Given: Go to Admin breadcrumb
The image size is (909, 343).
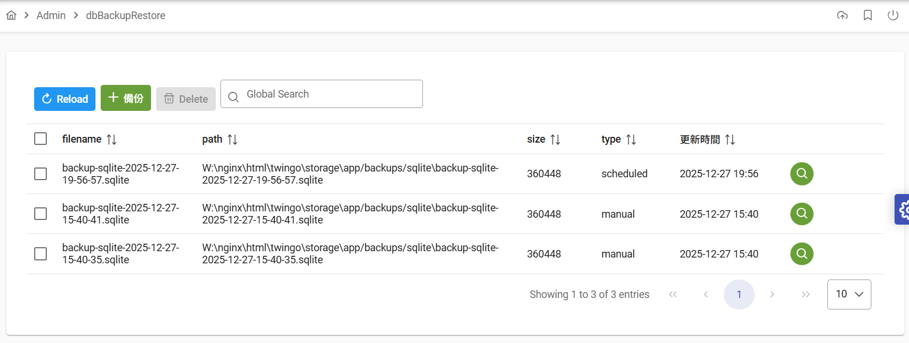Looking at the screenshot, I should click(x=51, y=16).
